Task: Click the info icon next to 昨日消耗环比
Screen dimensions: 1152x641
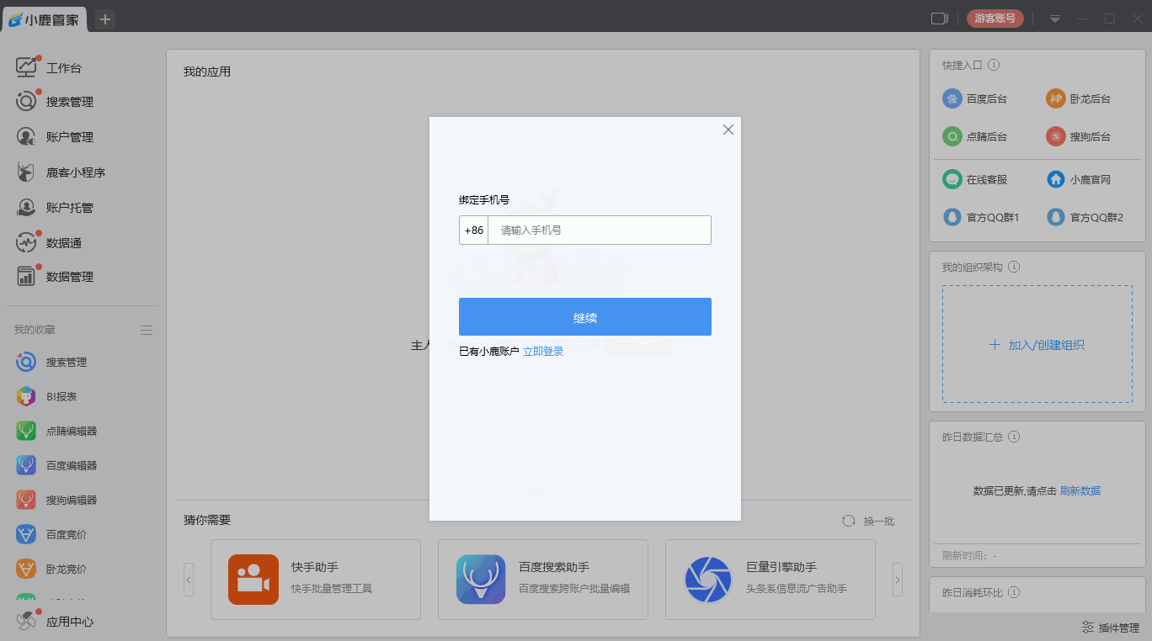Action: click(x=1014, y=593)
